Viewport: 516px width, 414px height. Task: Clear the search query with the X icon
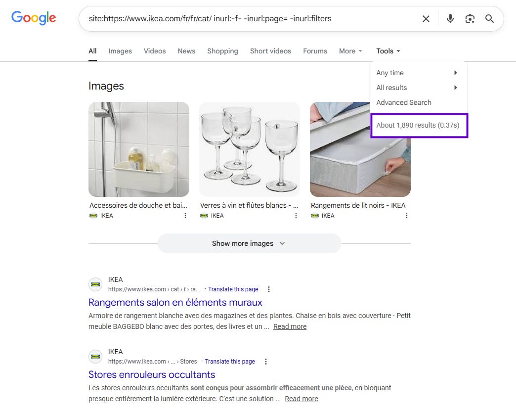pos(426,19)
